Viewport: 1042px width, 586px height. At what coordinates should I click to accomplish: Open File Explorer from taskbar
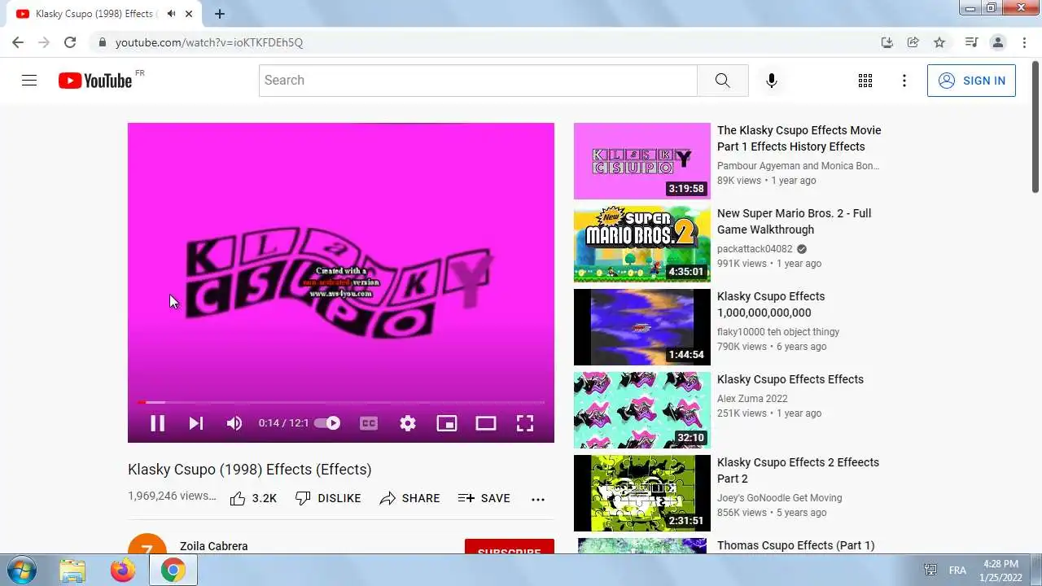click(72, 571)
